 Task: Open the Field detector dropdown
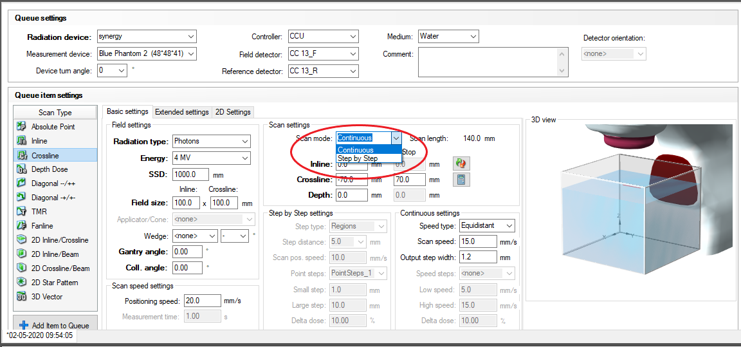(x=353, y=54)
